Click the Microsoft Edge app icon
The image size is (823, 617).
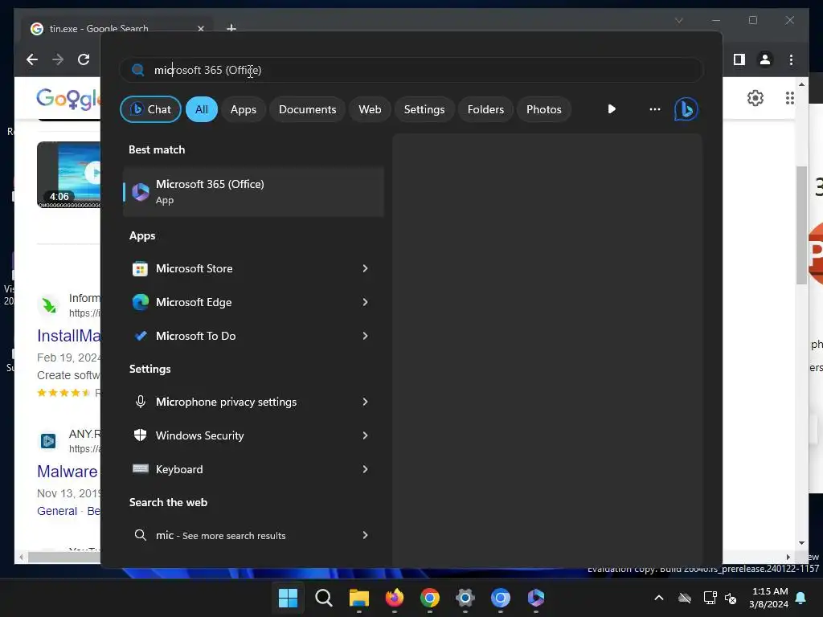(x=140, y=302)
